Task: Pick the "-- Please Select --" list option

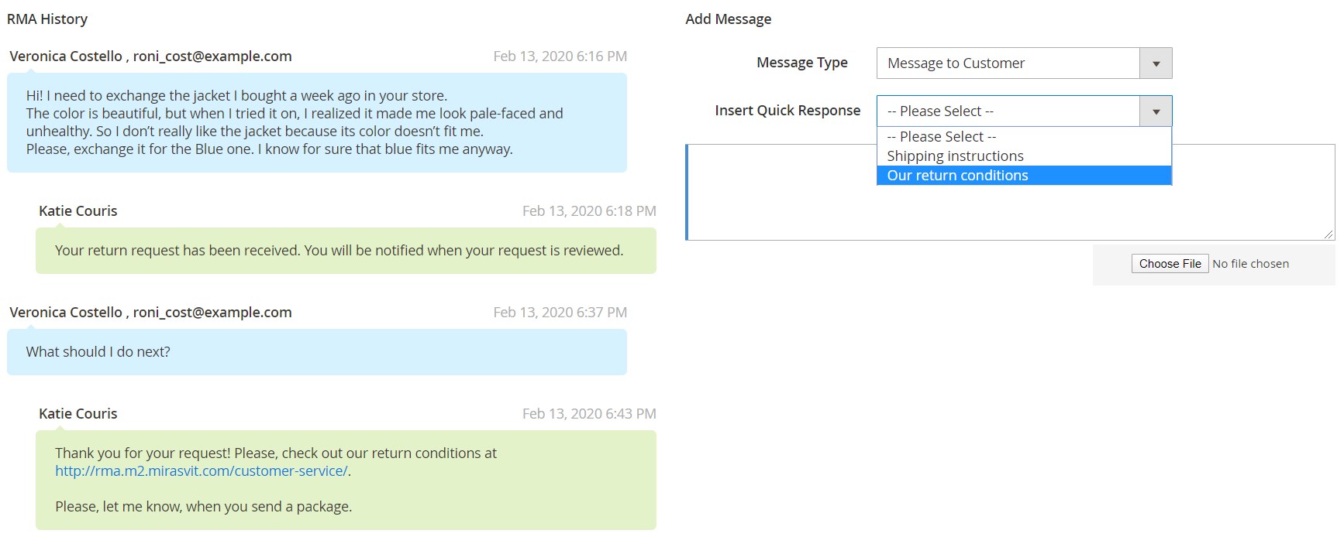Action: click(x=1024, y=137)
